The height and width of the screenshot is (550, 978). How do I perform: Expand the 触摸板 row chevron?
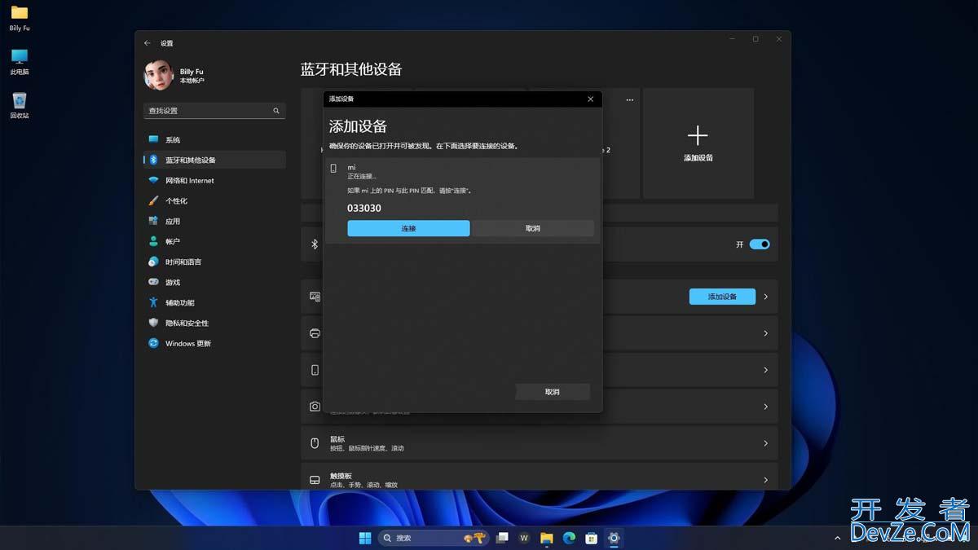coord(766,480)
